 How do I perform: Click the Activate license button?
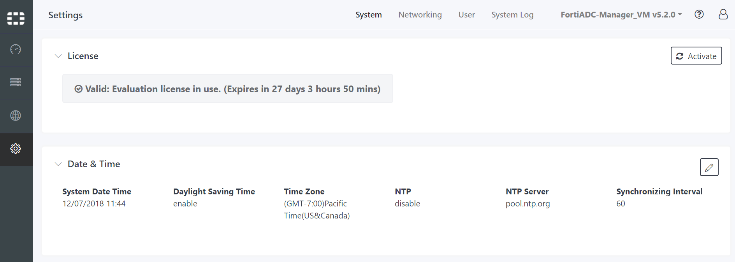(696, 56)
